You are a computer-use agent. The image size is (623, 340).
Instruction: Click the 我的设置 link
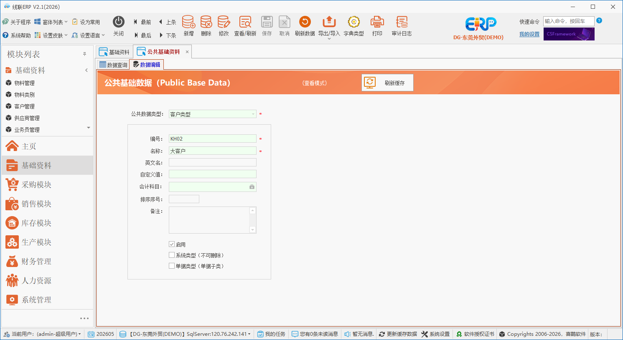(x=529, y=34)
